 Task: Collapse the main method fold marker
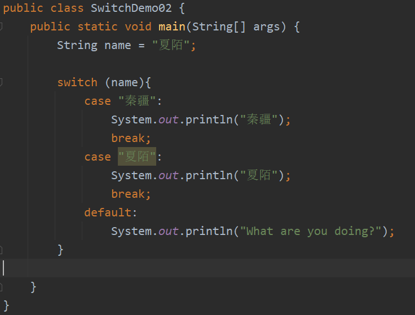tap(1, 26)
